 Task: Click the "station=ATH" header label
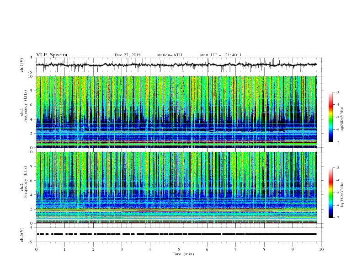(x=170, y=55)
